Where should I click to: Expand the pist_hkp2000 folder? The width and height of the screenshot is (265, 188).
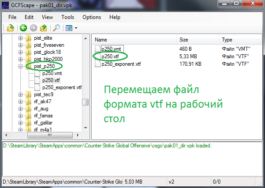coord(20,59)
